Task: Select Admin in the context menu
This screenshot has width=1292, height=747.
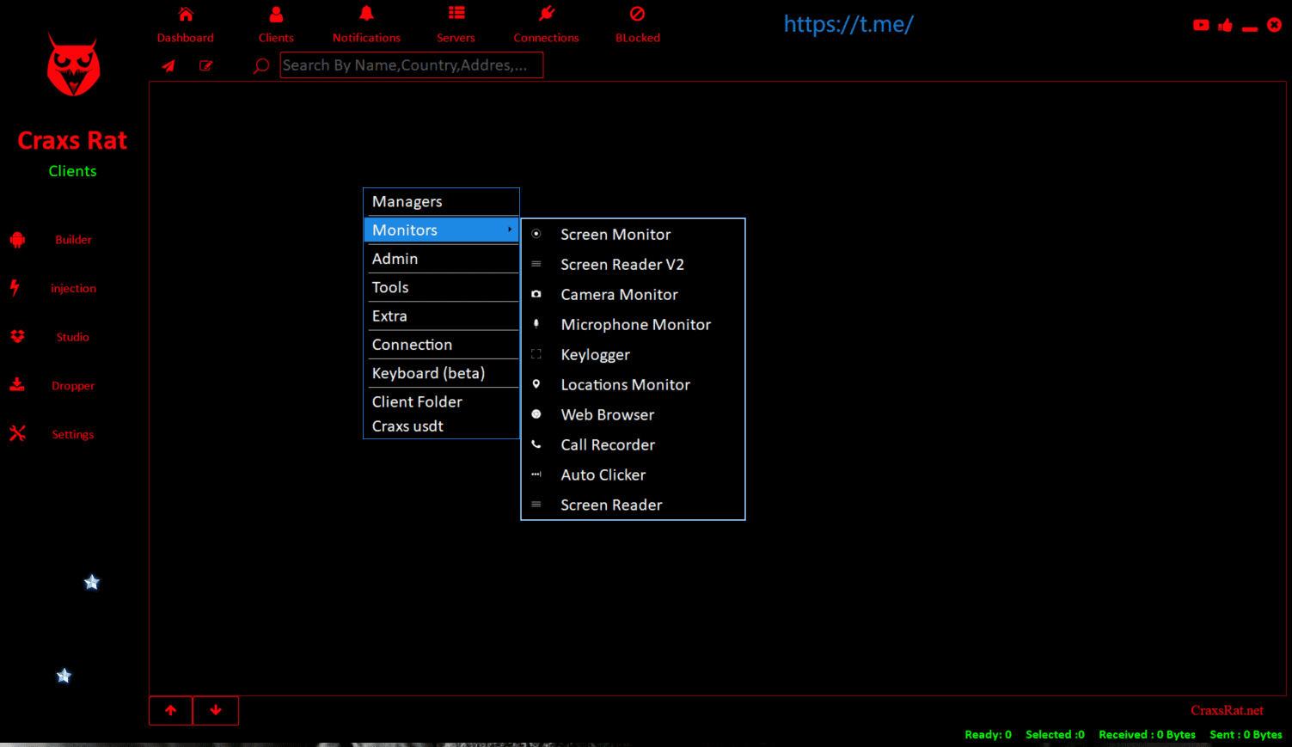Action: pyautogui.click(x=442, y=259)
